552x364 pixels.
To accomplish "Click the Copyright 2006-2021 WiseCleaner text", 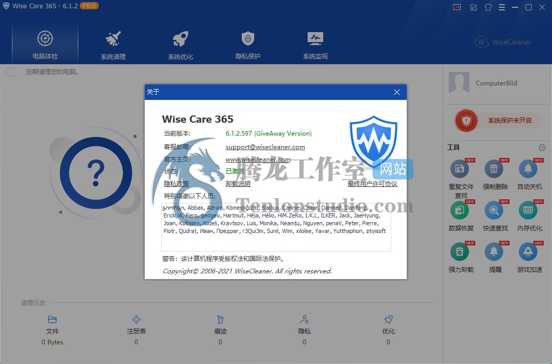I will pyautogui.click(x=247, y=271).
